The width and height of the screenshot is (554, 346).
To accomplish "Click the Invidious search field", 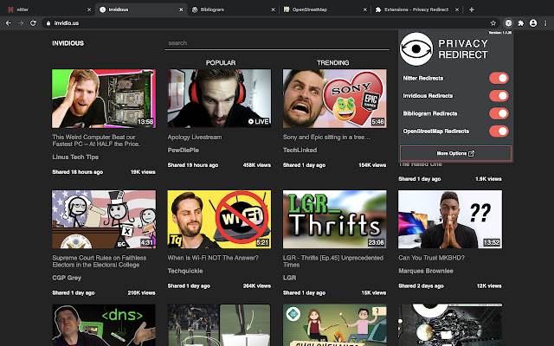I will (277, 42).
